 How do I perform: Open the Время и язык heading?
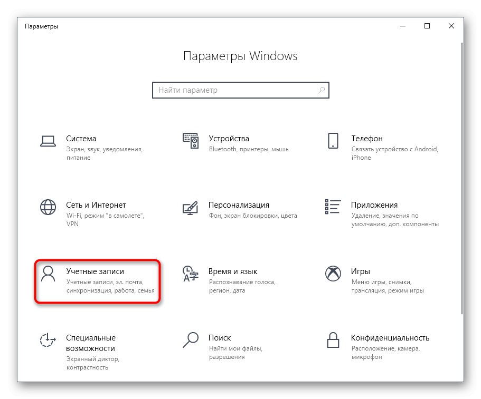[x=233, y=271]
